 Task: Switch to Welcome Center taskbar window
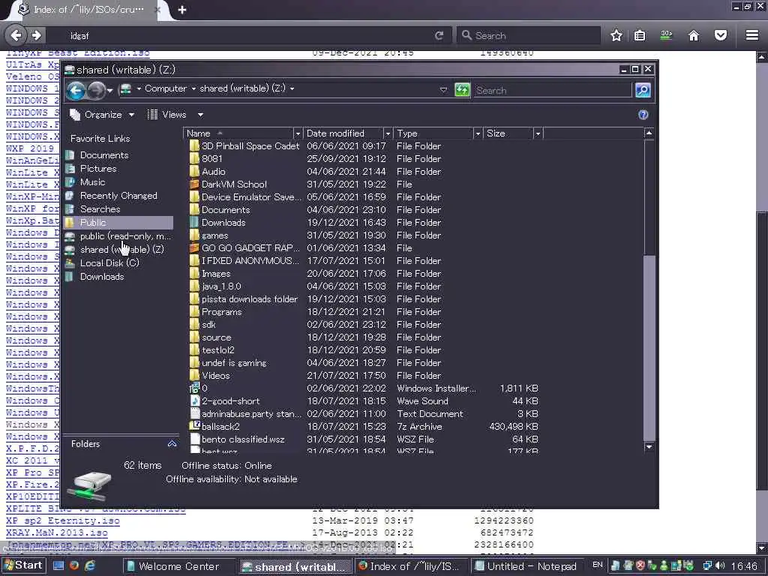pyautogui.click(x=178, y=566)
